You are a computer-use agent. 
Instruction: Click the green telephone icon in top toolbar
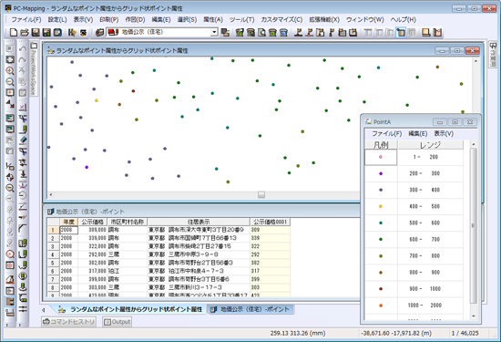[x=272, y=32]
